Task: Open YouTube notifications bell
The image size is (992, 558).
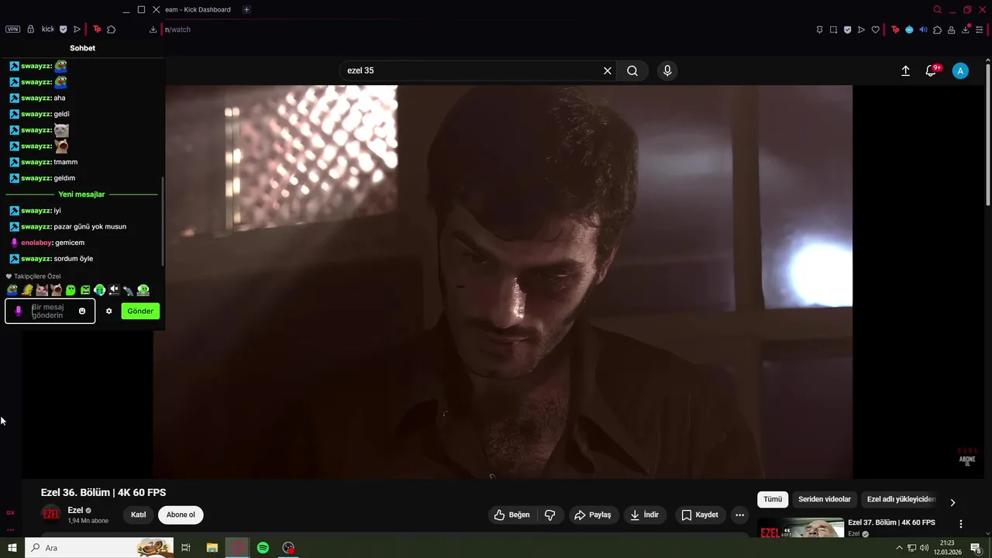Action: 931,71
